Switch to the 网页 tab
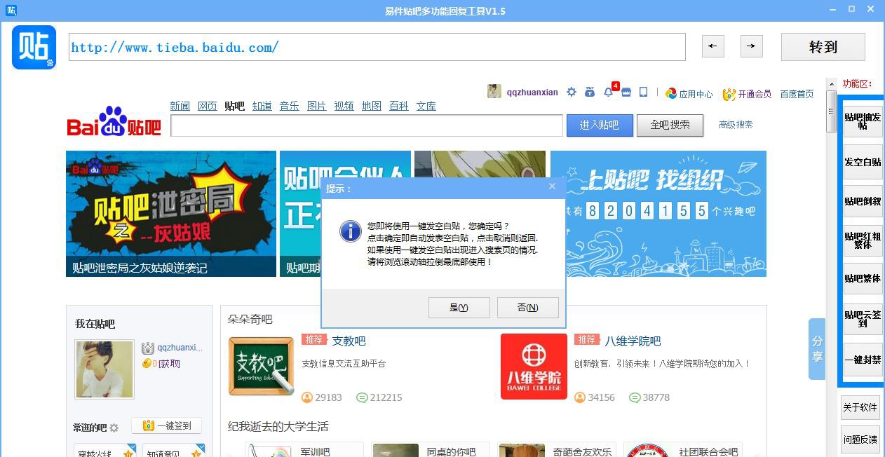Image resolution: width=885 pixels, height=457 pixels. tap(208, 106)
